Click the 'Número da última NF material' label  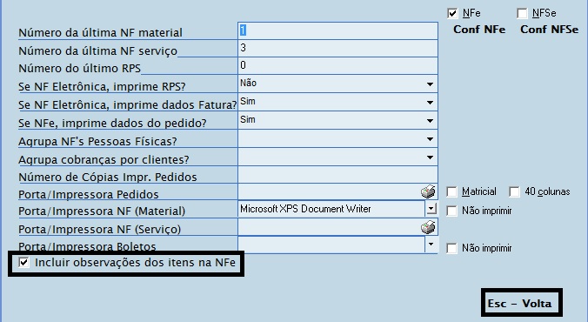coord(101,33)
